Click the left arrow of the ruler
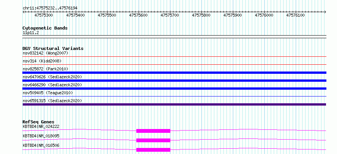This screenshot has height=154, width=337. 23,12
